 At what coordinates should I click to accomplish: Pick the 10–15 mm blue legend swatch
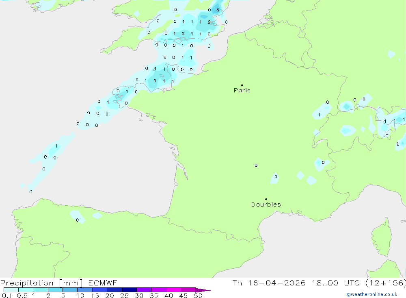click(85, 290)
